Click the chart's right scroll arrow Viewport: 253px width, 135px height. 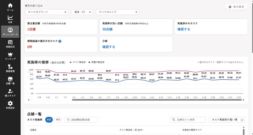pos(244,100)
